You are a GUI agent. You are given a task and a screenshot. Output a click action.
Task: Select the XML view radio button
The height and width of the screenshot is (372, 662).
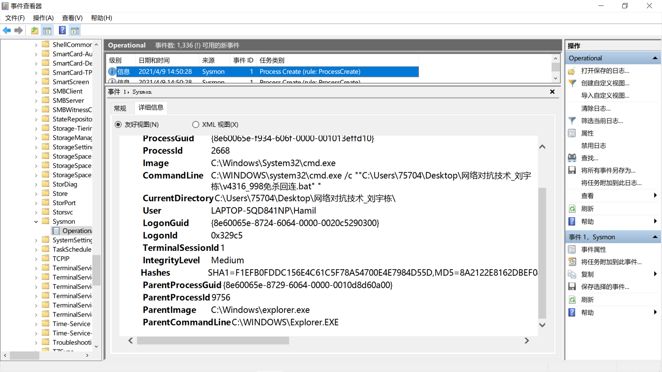tap(196, 125)
